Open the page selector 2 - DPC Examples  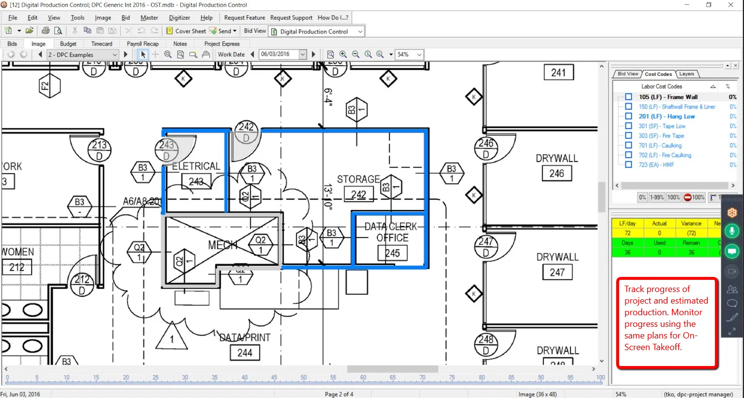82,55
